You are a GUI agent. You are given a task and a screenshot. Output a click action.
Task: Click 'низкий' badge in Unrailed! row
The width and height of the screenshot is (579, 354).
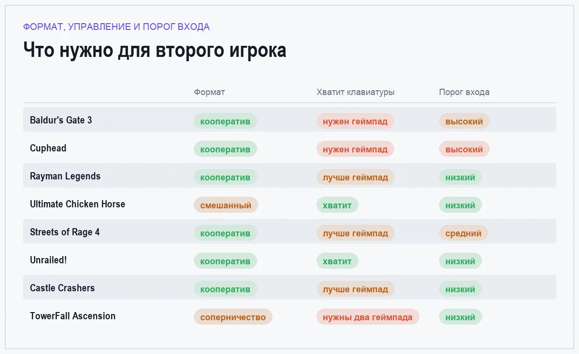pyautogui.click(x=460, y=261)
